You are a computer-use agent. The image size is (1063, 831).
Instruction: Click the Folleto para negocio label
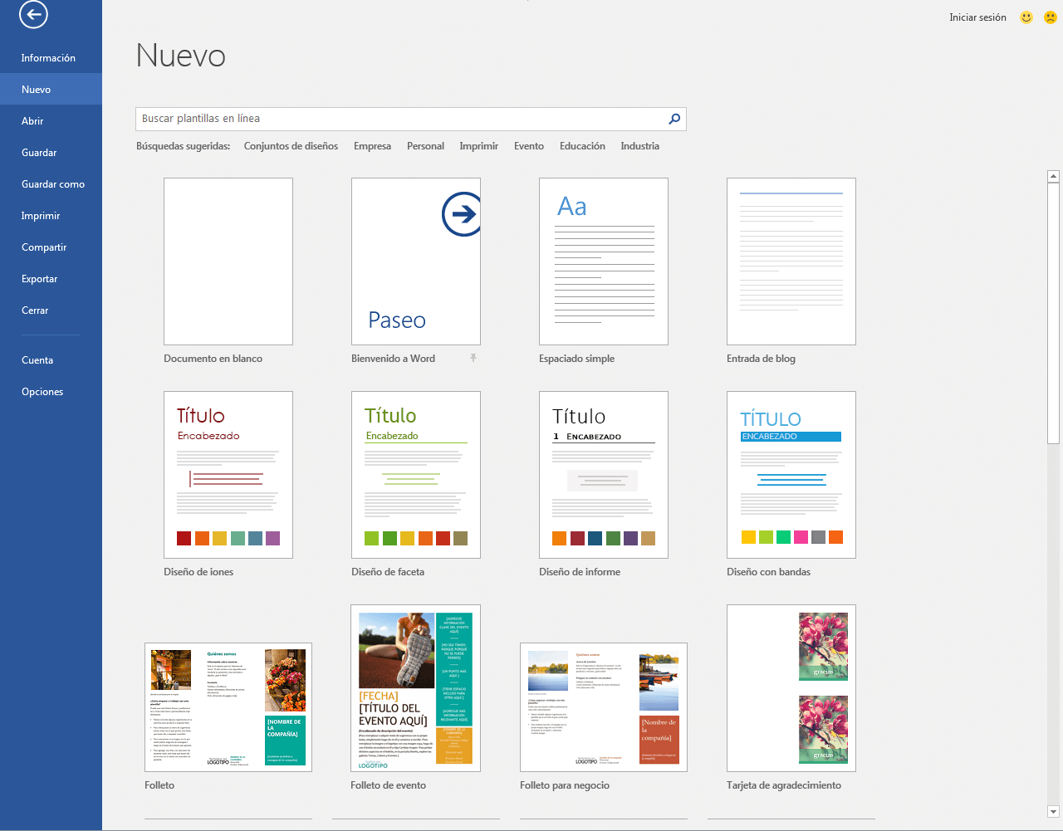click(x=565, y=785)
